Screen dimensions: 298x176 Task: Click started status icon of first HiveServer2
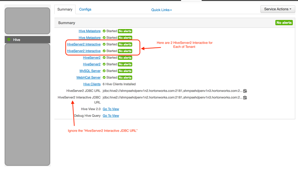104,57
